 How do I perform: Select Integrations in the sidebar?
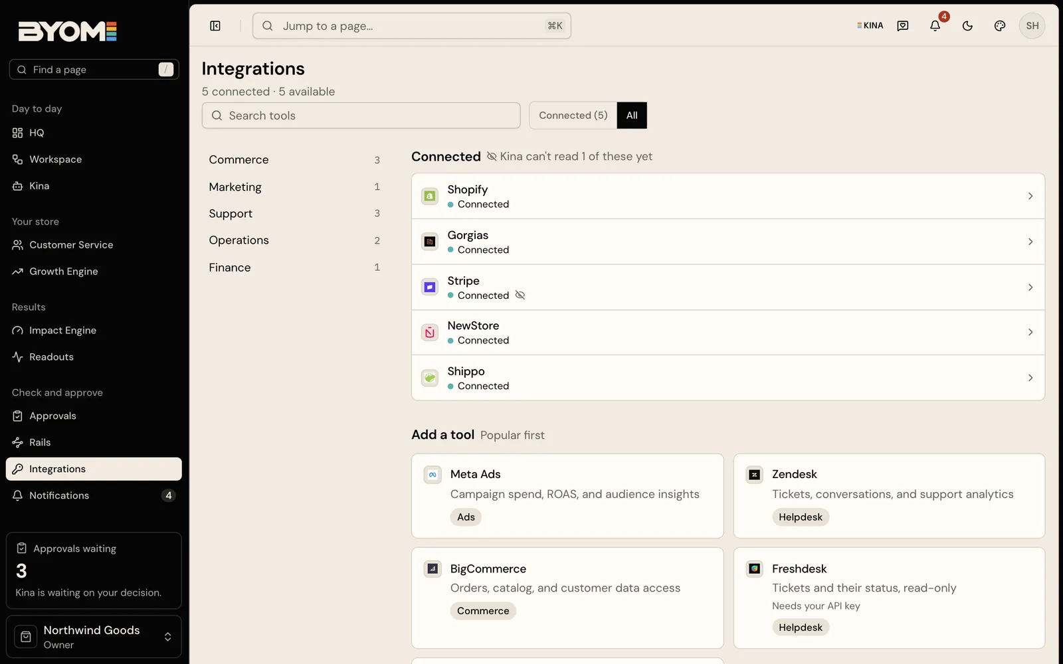pyautogui.click(x=94, y=469)
